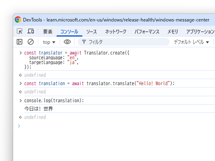Switch to the パフォーマンス tab
The image size is (215, 161).
(147, 32)
